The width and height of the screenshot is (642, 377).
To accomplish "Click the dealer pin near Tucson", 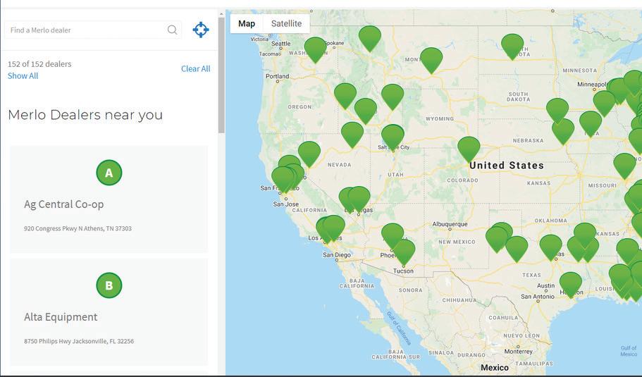I will [404, 252].
